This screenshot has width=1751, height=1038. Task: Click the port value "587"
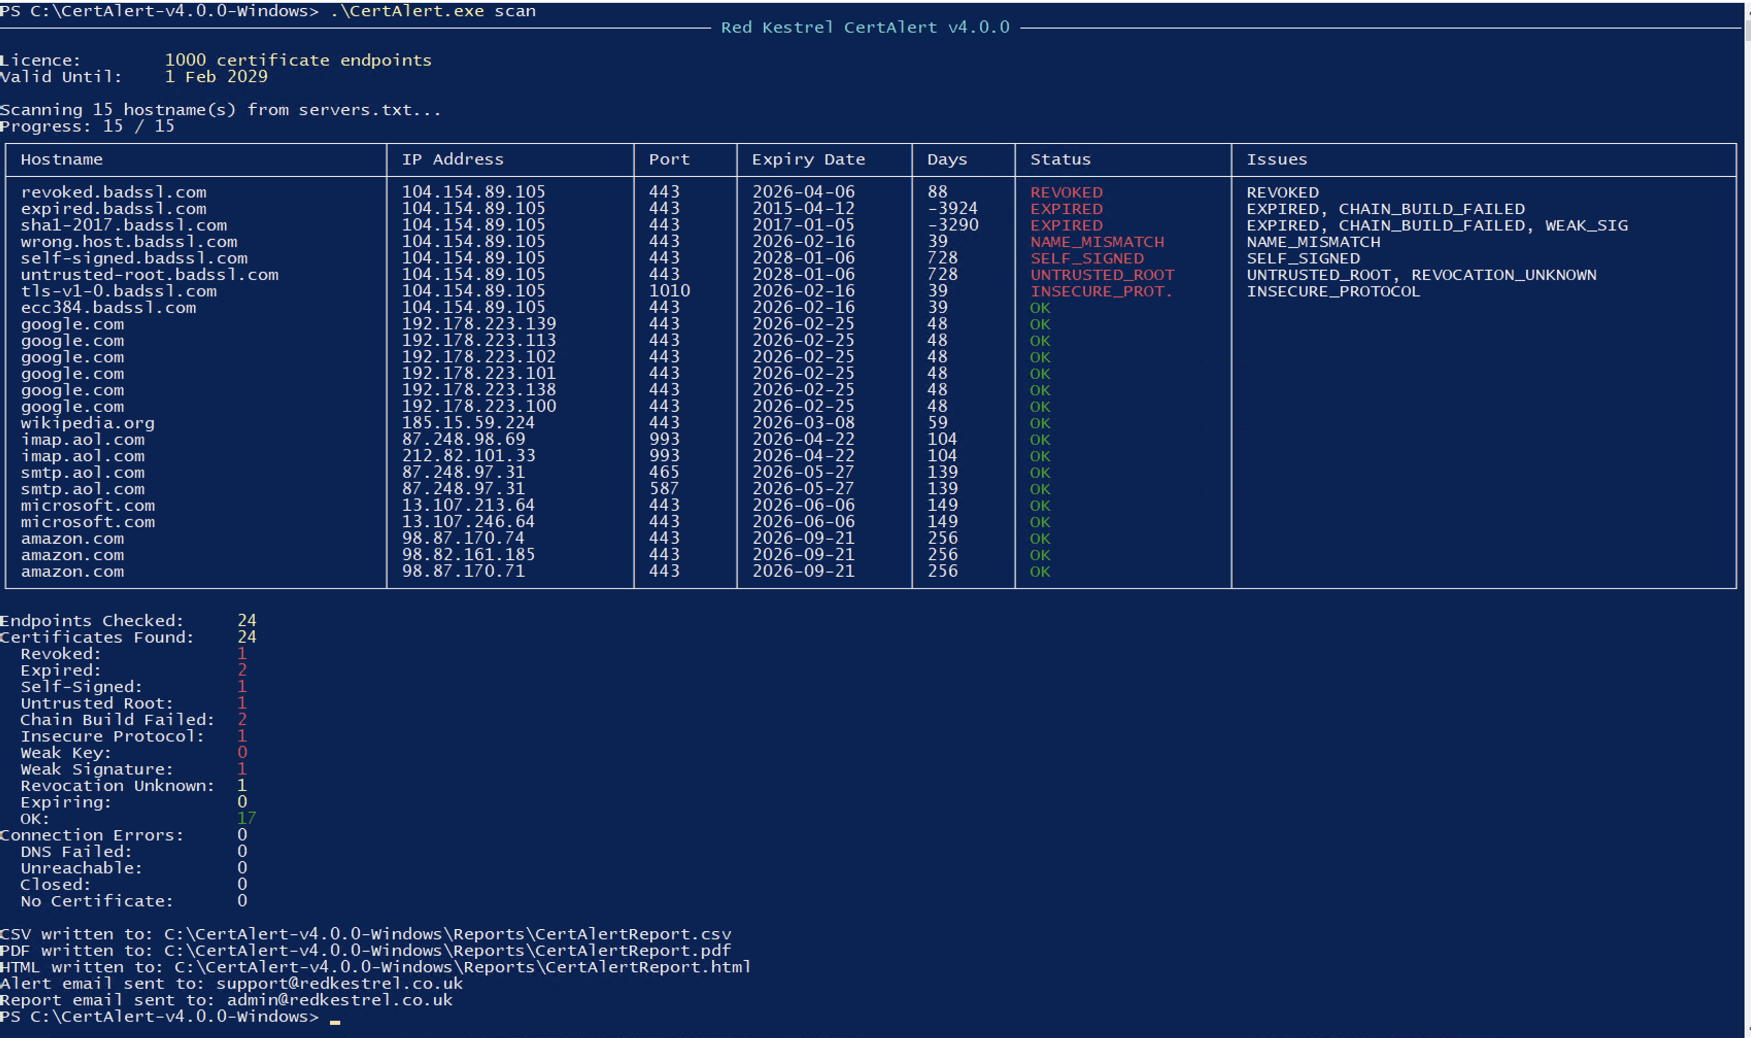664,489
